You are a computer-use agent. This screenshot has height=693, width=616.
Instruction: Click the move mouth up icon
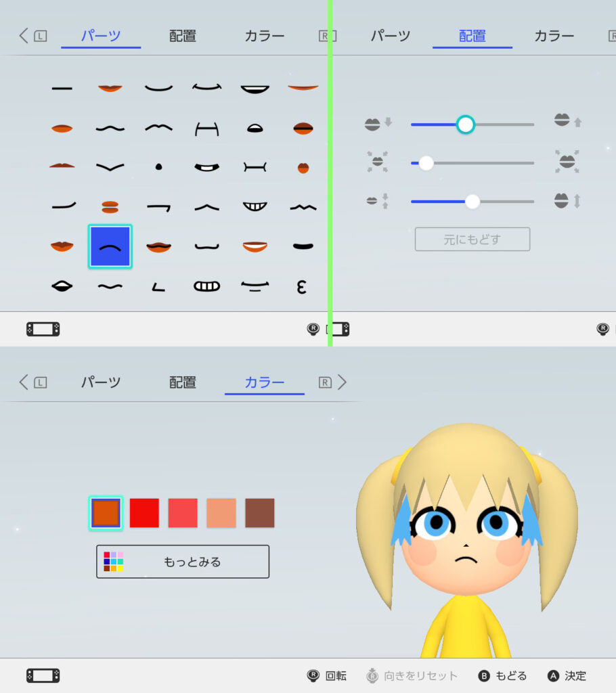pyautogui.click(x=567, y=121)
